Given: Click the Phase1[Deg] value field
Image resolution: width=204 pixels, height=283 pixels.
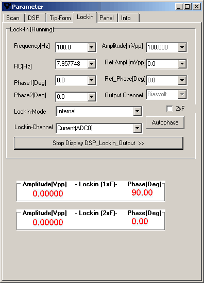Looking at the screenshot, I should pos(72,80).
